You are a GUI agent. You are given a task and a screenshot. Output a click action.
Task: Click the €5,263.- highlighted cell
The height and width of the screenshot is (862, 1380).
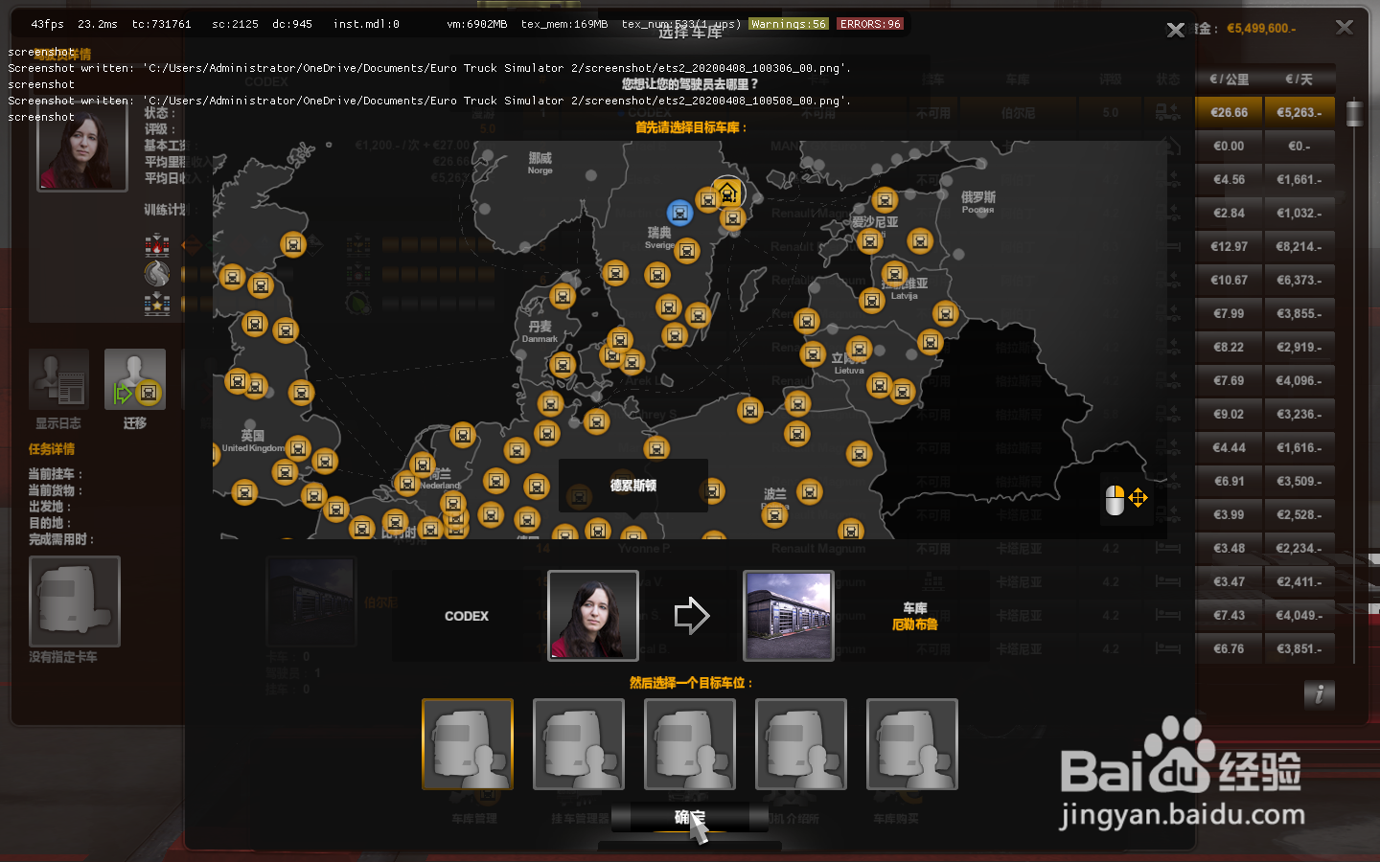click(1299, 112)
